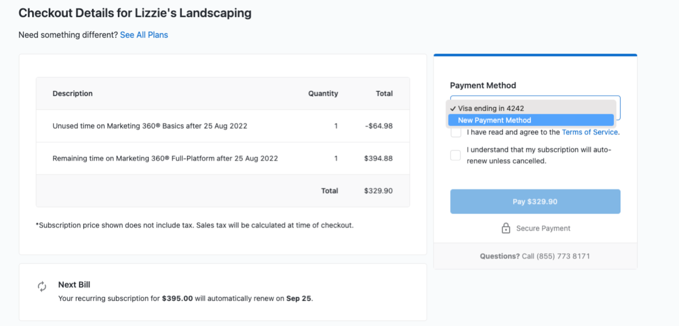Click the Next Bill refresh icon

pos(42,286)
